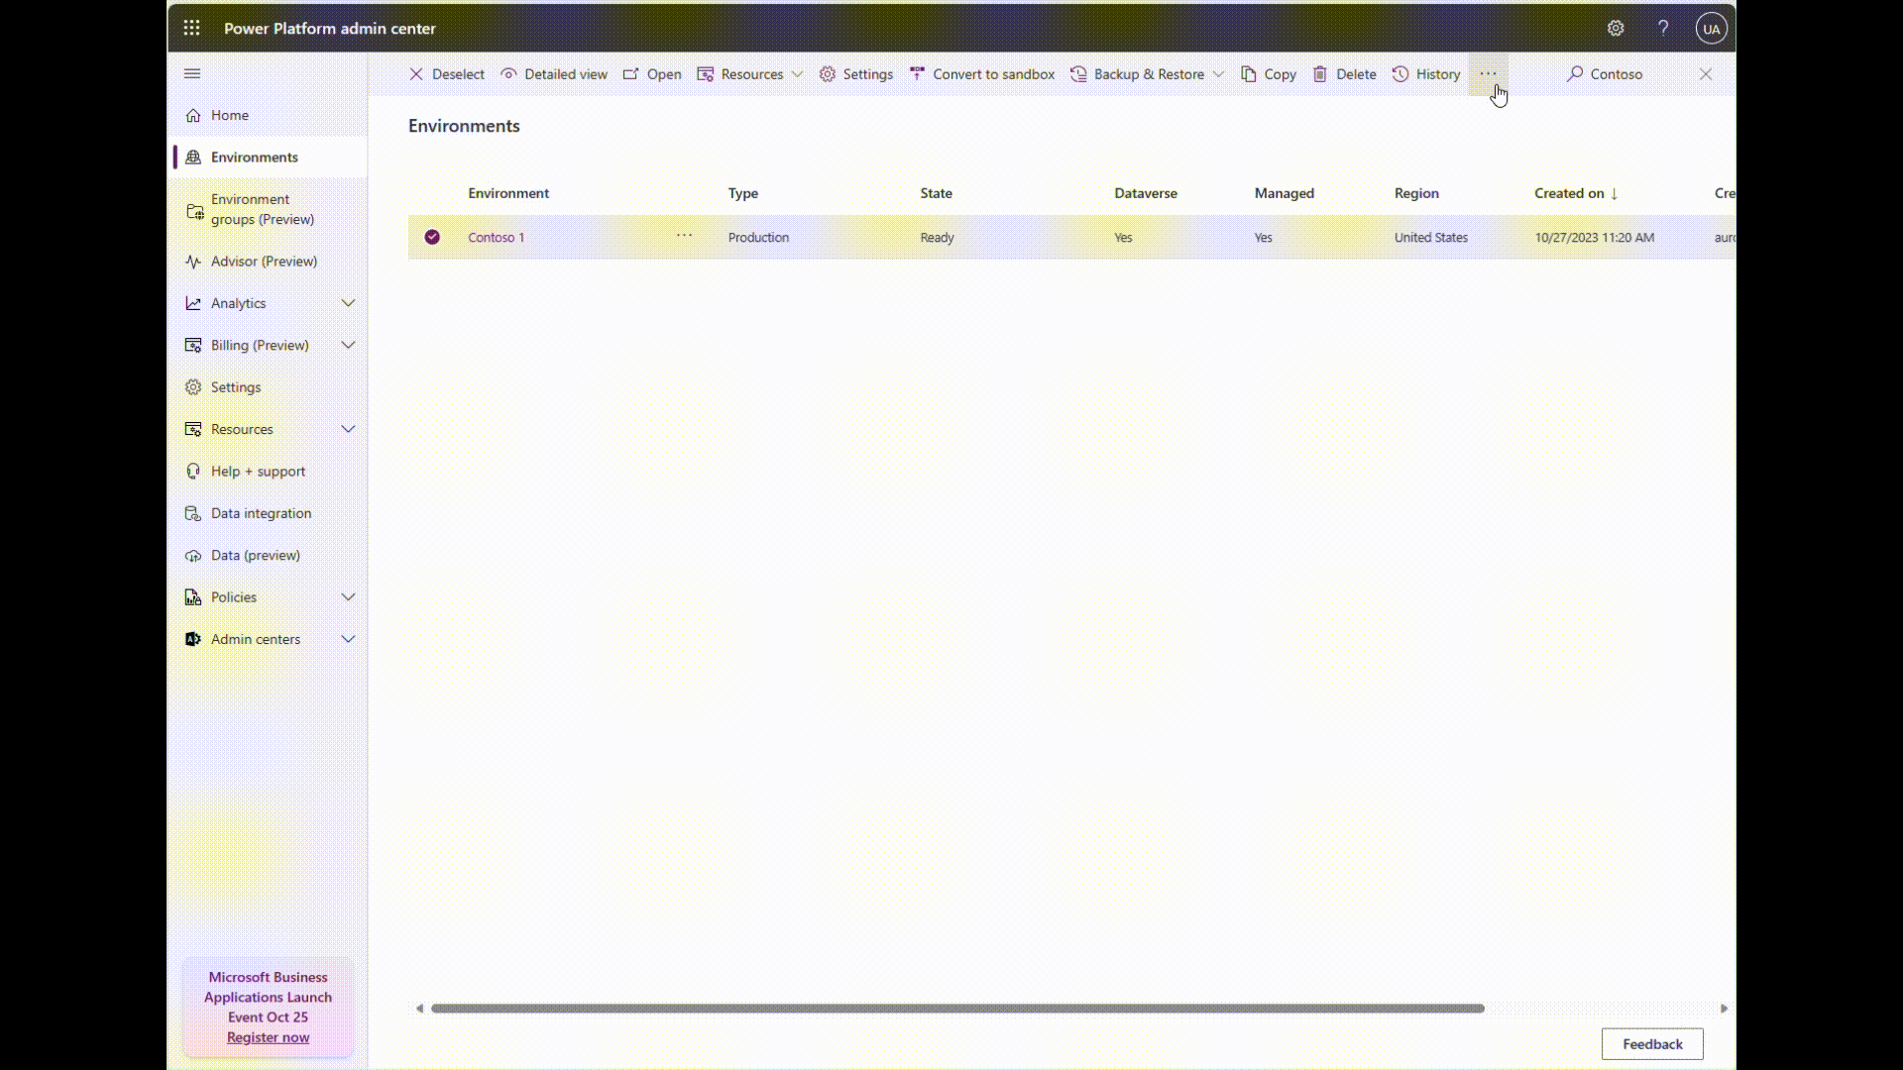Expand the Analytics navigation section

348,303
